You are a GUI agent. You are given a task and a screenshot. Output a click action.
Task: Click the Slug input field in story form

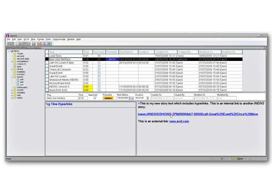(x=62, y=98)
